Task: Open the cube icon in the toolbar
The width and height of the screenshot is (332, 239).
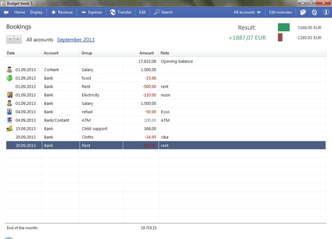Action: [x=303, y=12]
